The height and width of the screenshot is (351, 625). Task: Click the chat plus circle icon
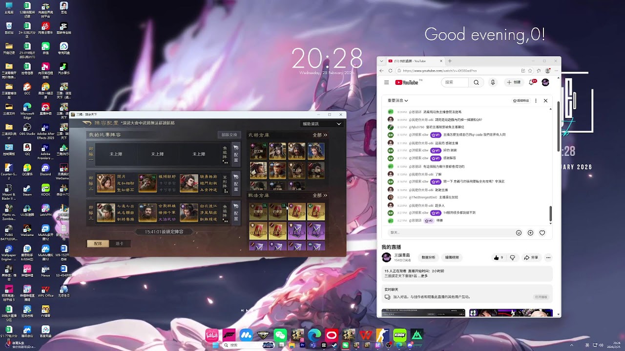[530, 233]
